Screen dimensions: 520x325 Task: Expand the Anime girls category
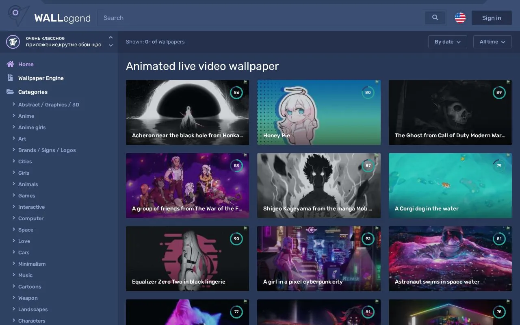pos(14,127)
